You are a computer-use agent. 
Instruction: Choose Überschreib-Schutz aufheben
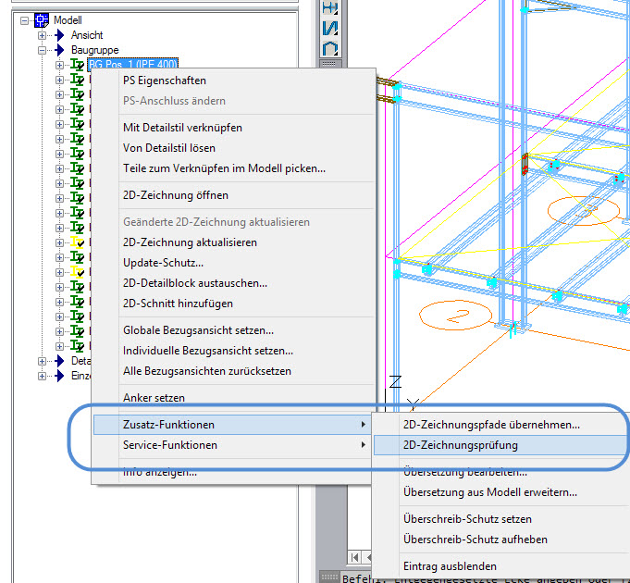point(501,540)
